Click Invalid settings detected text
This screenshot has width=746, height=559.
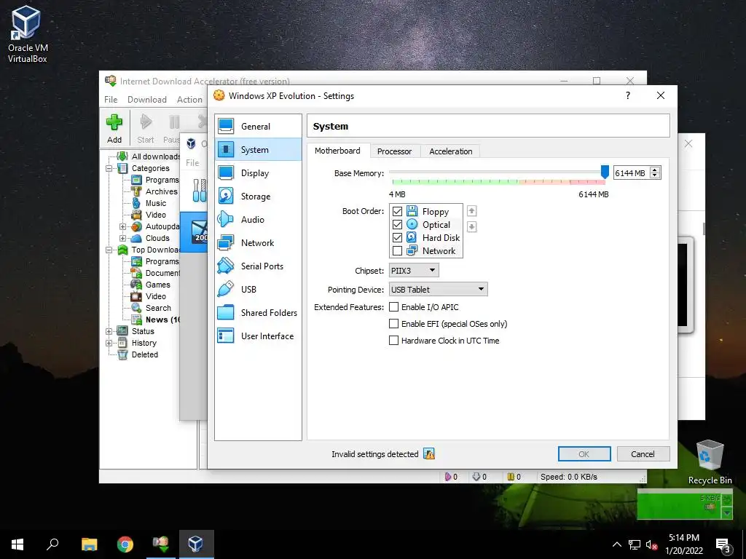point(375,454)
